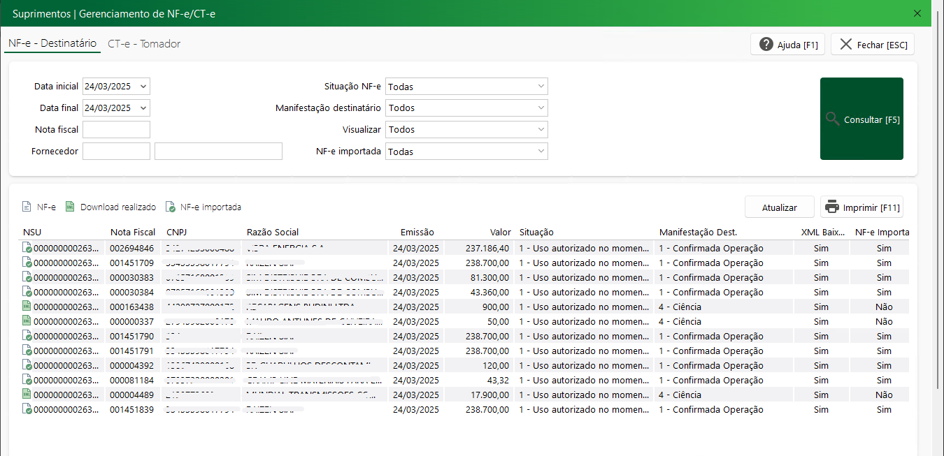Click the Download realizado legend icon
Screen dimensions: 944x456
tap(69, 207)
